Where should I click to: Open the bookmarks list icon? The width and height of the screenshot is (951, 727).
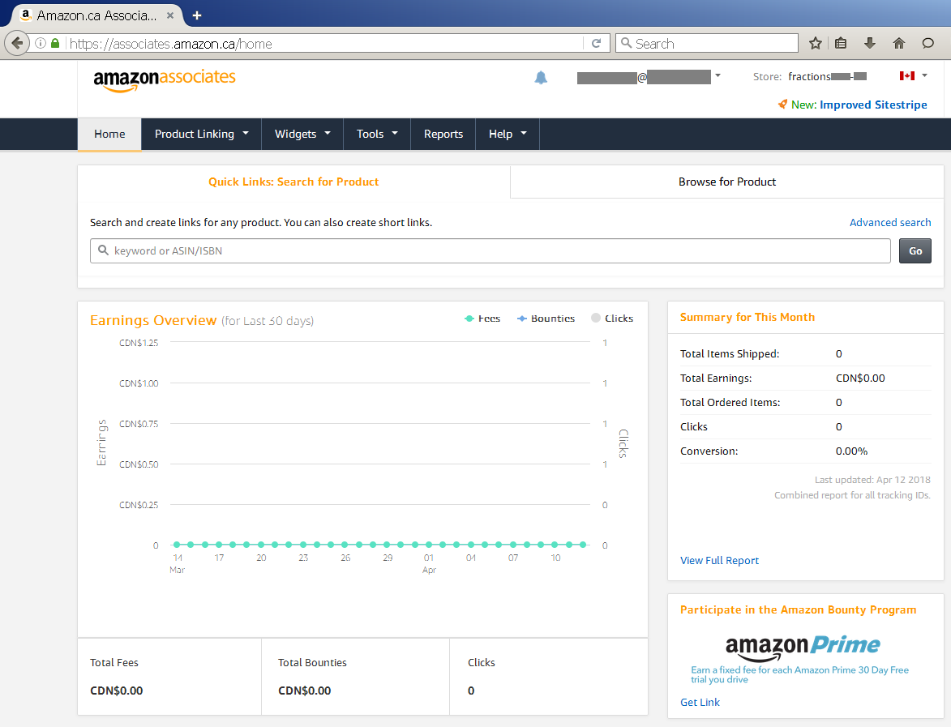[841, 43]
